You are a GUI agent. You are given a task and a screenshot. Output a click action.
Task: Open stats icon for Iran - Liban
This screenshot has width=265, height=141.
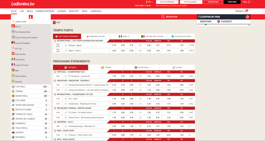[x=66, y=99]
